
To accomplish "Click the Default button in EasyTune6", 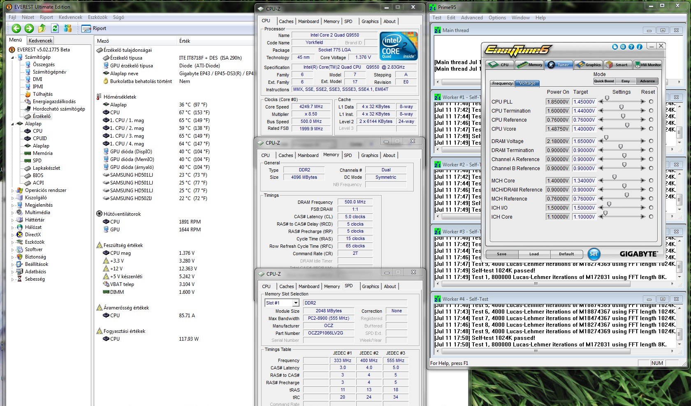I will [x=566, y=254].
